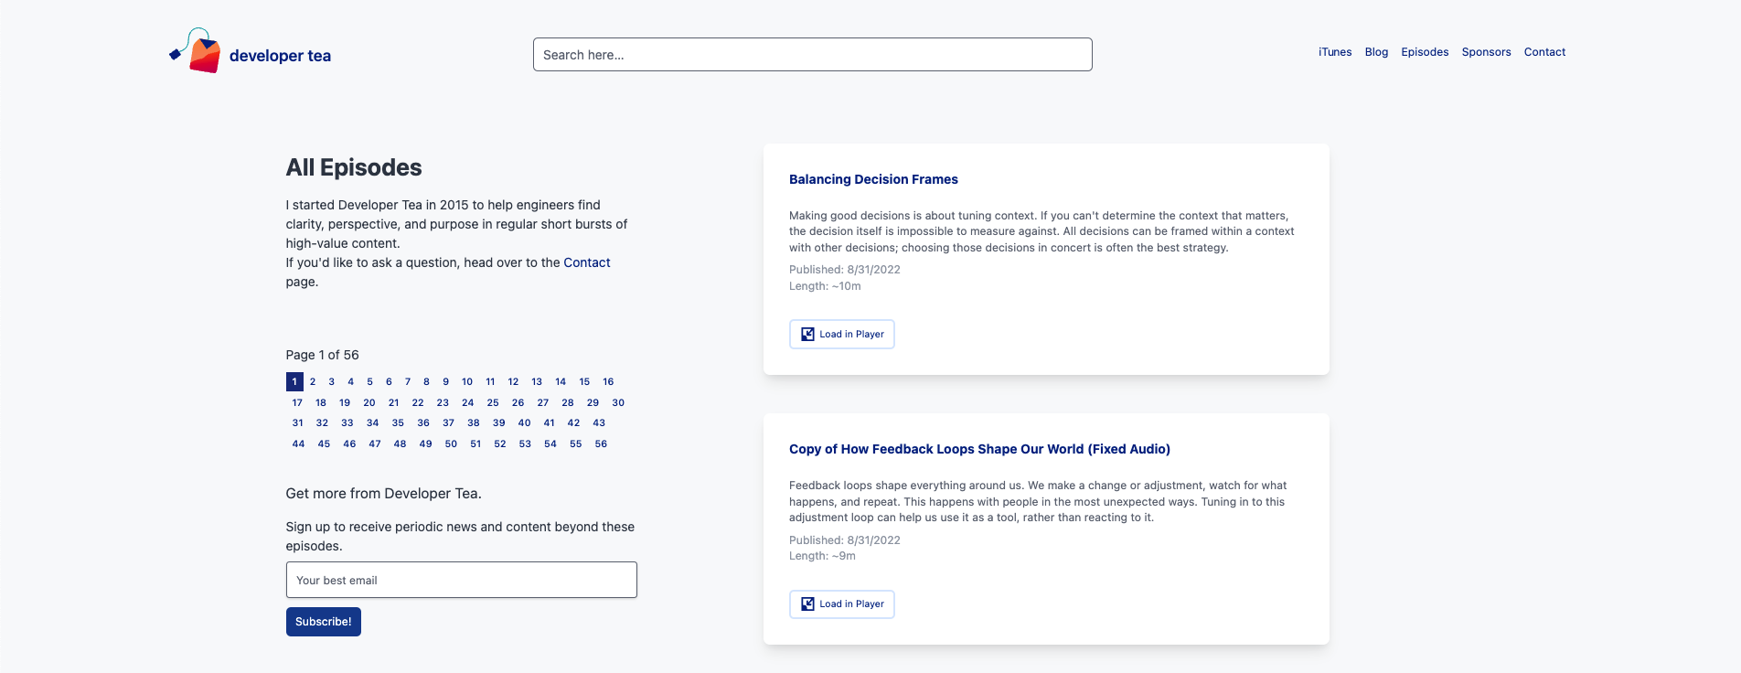Jump to the last page, 56

pyautogui.click(x=601, y=443)
